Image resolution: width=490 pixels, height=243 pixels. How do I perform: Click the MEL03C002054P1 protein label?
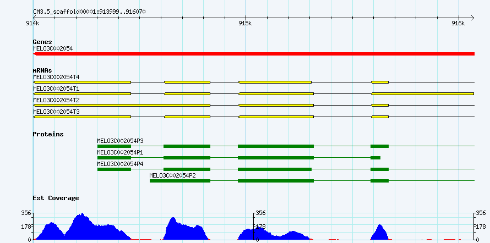[121, 152]
